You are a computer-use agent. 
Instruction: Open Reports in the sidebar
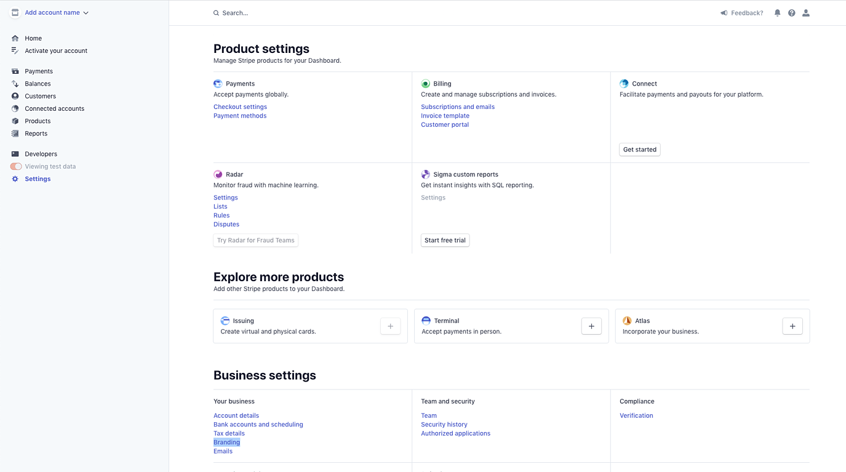tap(36, 134)
